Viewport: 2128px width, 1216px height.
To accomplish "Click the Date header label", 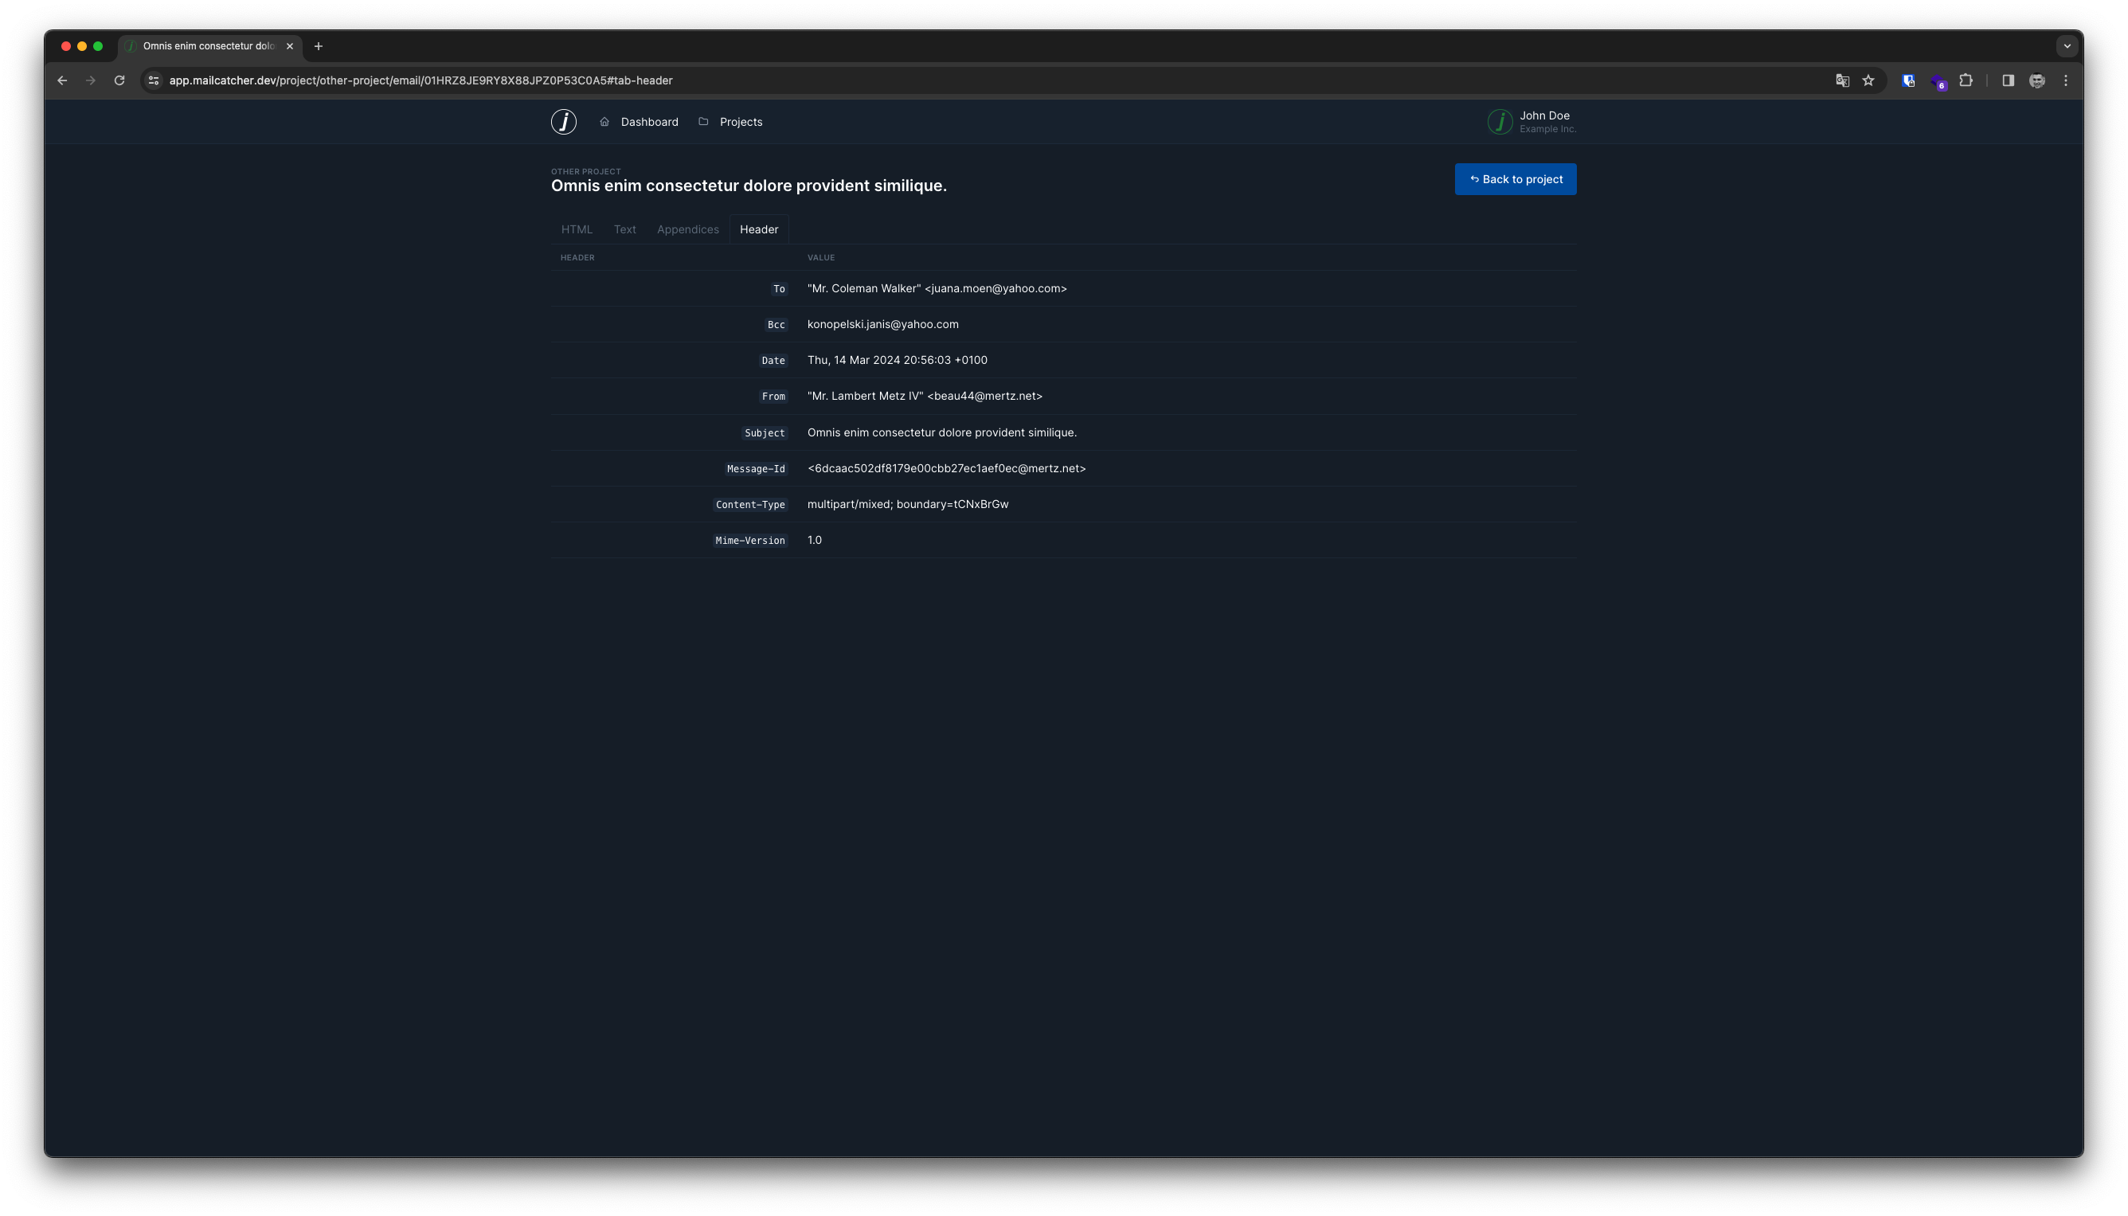I will (773, 361).
